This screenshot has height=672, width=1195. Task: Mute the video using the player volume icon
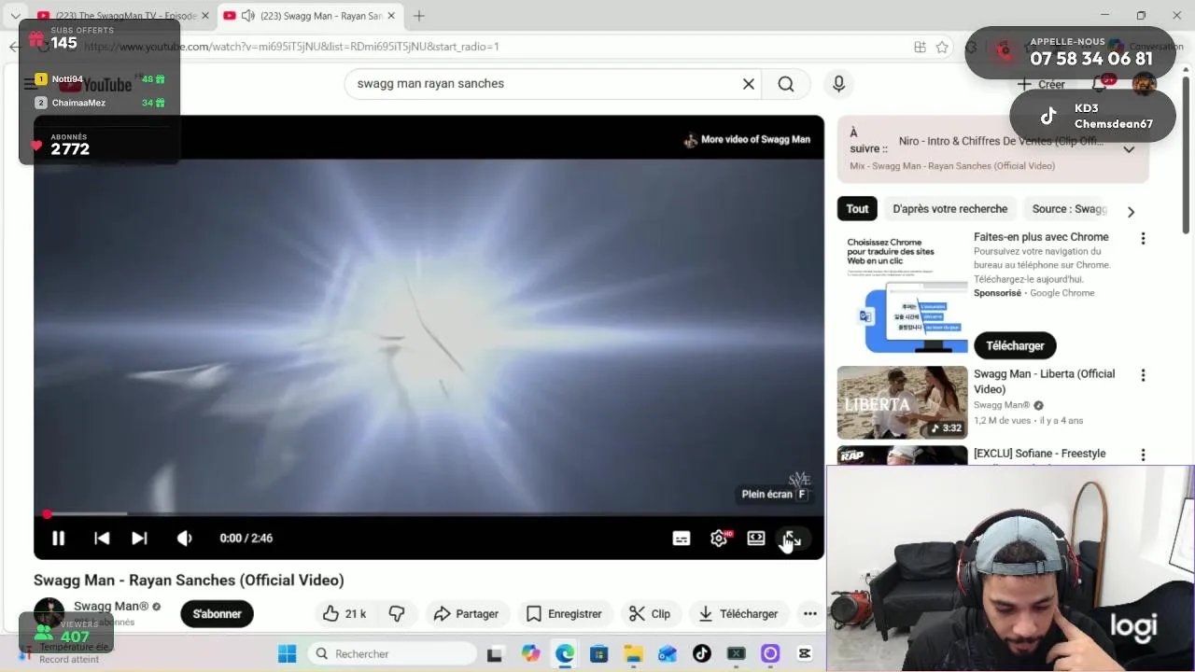pyautogui.click(x=184, y=539)
